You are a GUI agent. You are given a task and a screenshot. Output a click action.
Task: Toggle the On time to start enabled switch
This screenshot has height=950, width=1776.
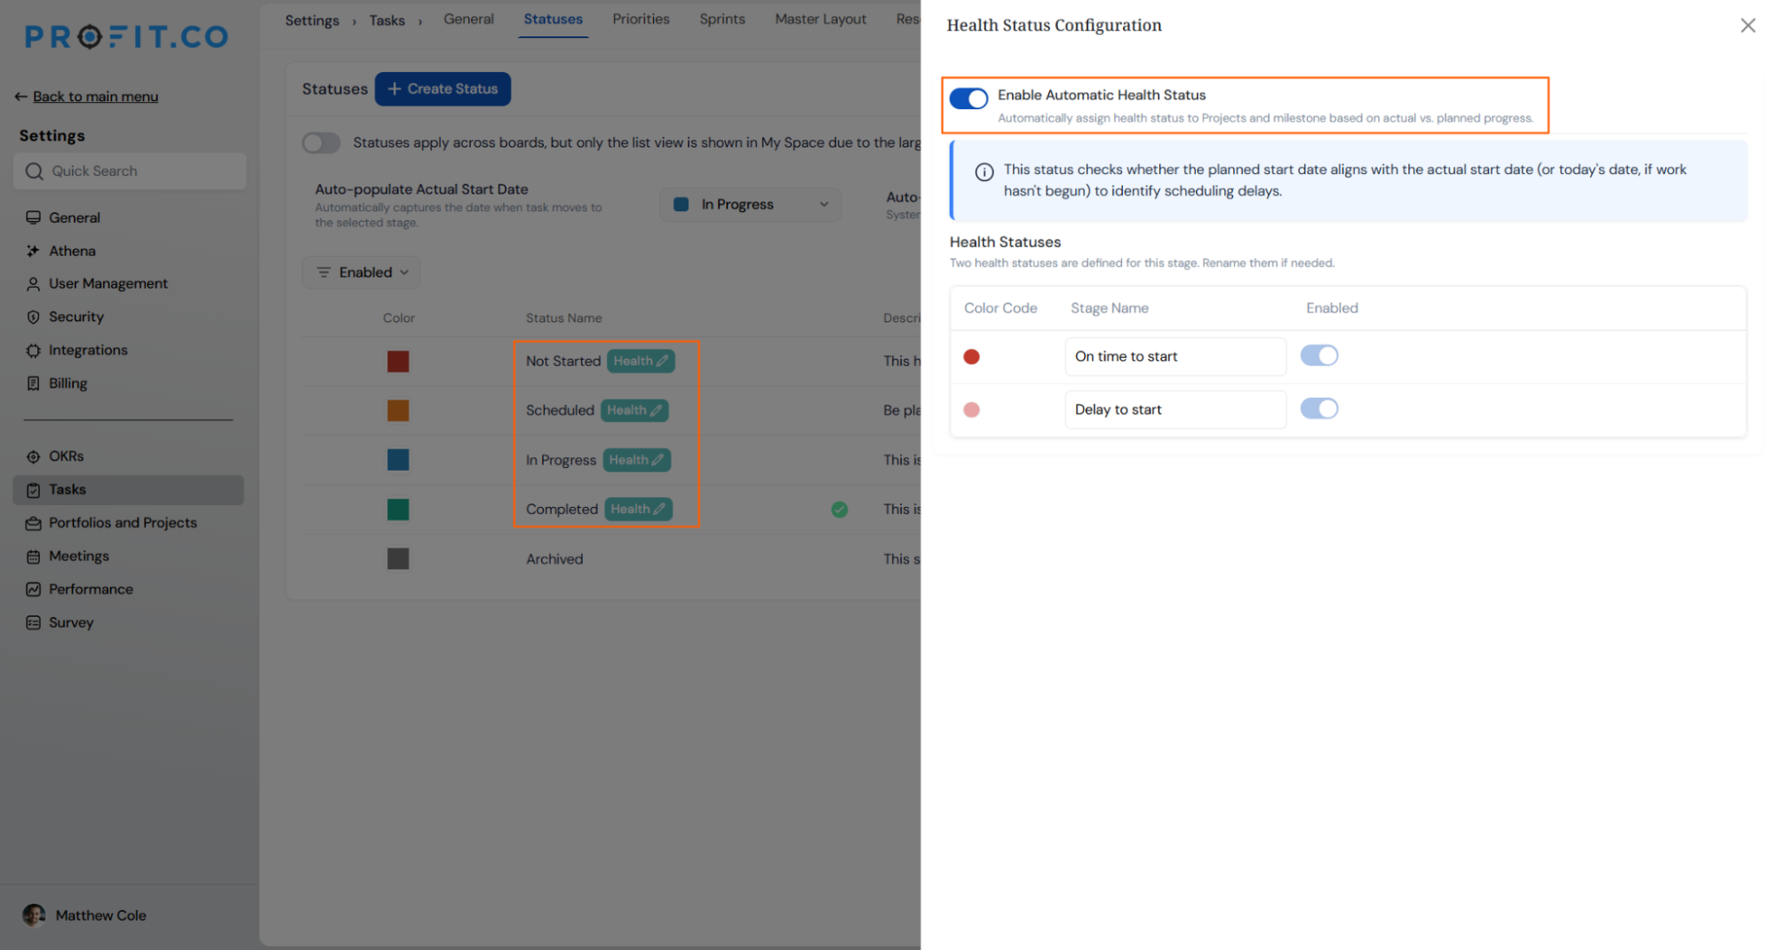coord(1318,356)
